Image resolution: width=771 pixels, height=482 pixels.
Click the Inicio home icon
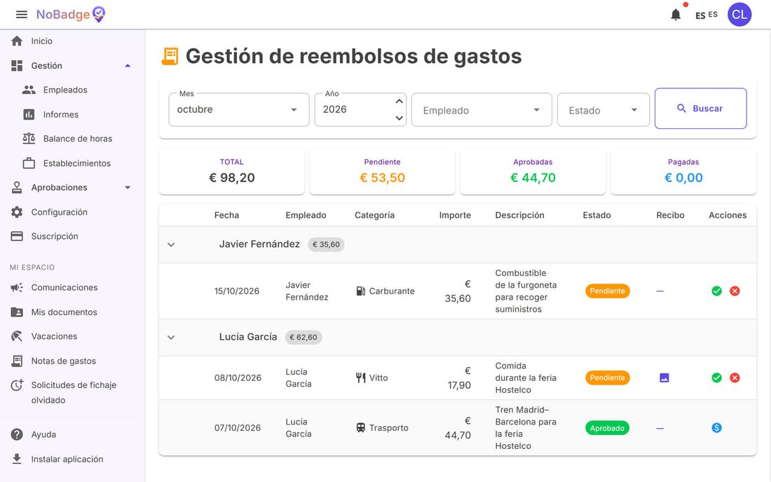(x=17, y=41)
